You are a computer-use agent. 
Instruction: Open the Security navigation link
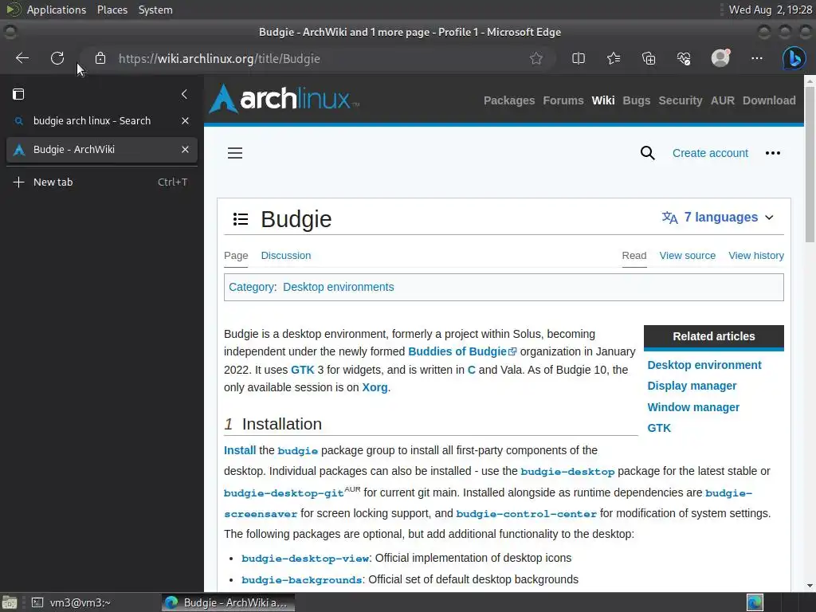click(x=681, y=100)
